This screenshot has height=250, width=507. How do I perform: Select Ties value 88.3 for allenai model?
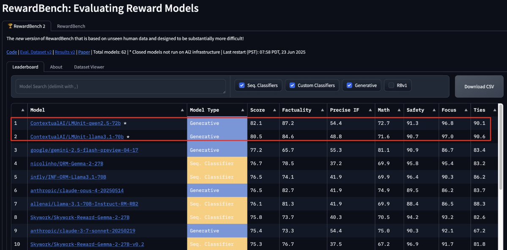479,204
